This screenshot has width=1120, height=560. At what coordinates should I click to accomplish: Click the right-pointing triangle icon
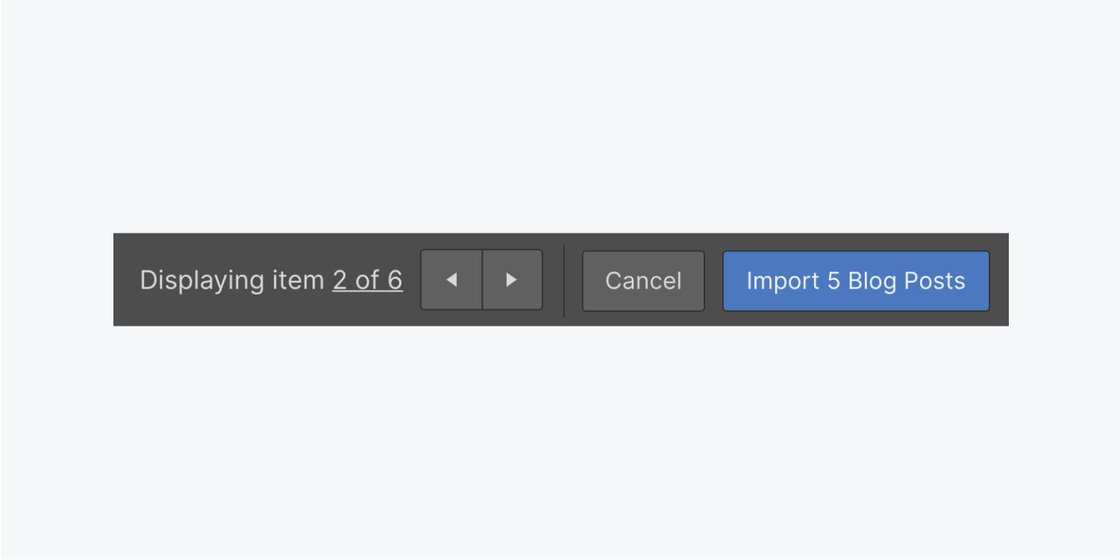tap(511, 280)
